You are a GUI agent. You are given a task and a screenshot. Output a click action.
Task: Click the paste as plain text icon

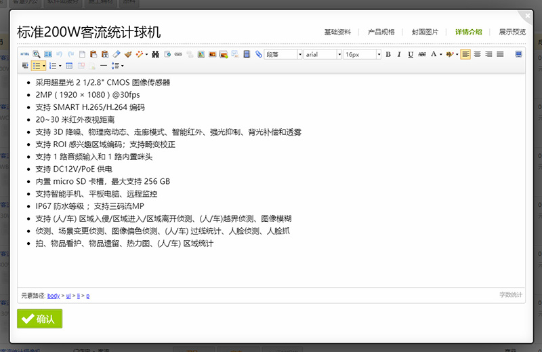click(x=105, y=54)
